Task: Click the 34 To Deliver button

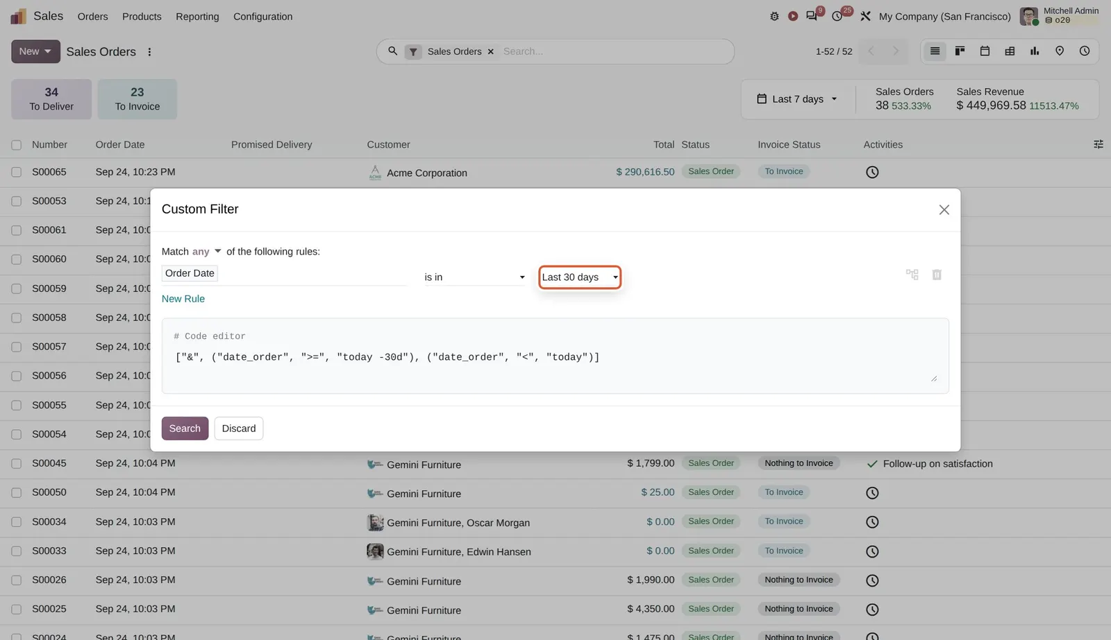Action: [x=51, y=99]
